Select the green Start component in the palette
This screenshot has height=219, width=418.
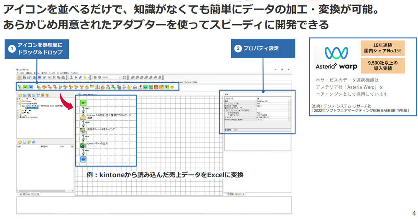point(25,87)
